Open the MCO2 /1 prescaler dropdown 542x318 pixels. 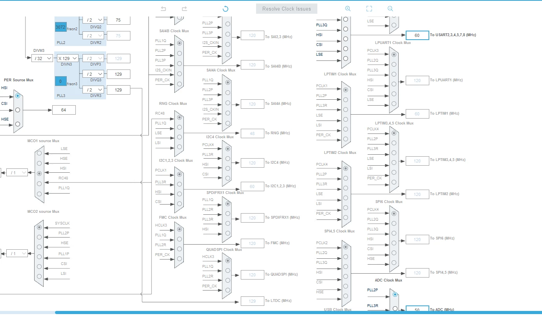(x=17, y=253)
